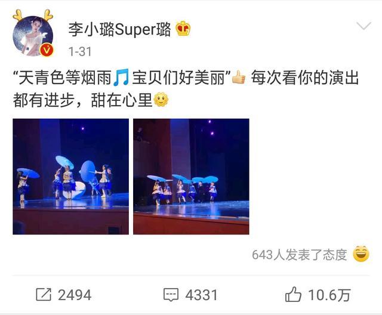Tap the smiling sun emoji
Image resolution: width=382 pixels, height=315 pixels.
161,99
